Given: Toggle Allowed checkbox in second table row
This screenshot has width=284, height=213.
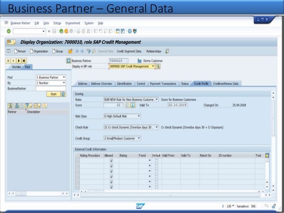Looking at the screenshot, I should pos(111,166).
